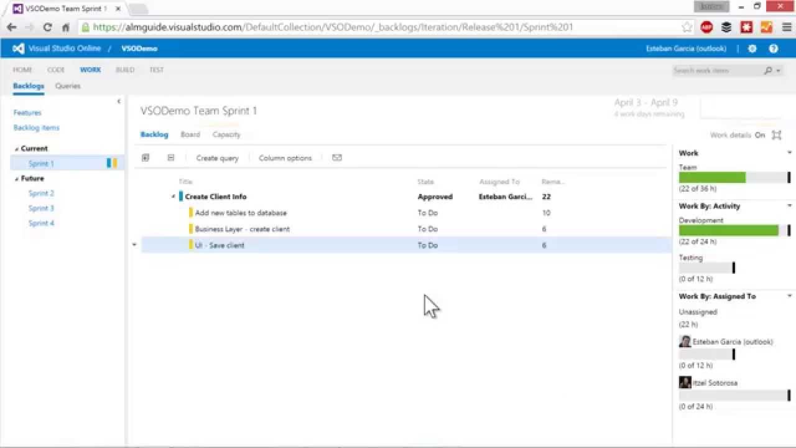Viewport: 796px width, 448px height.
Task: Email backlog using envelope icon
Action: point(337,158)
